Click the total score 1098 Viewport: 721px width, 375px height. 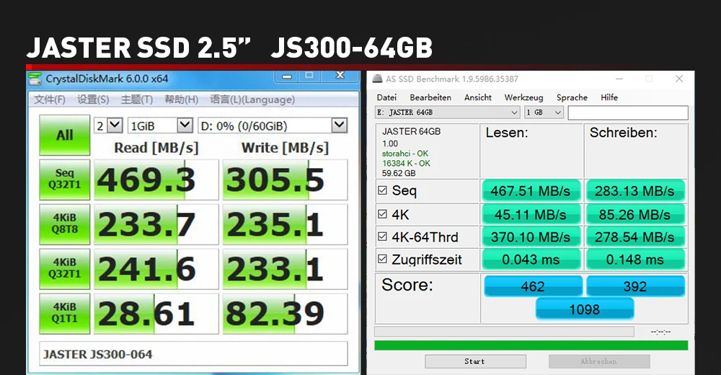(x=585, y=309)
